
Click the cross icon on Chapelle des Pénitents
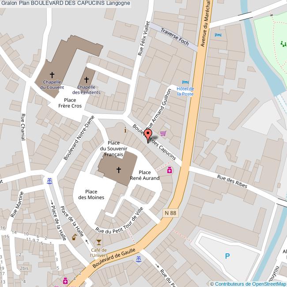pos(87,79)
